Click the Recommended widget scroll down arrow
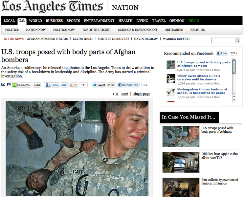This screenshot has width=244, height=197. 234,100
